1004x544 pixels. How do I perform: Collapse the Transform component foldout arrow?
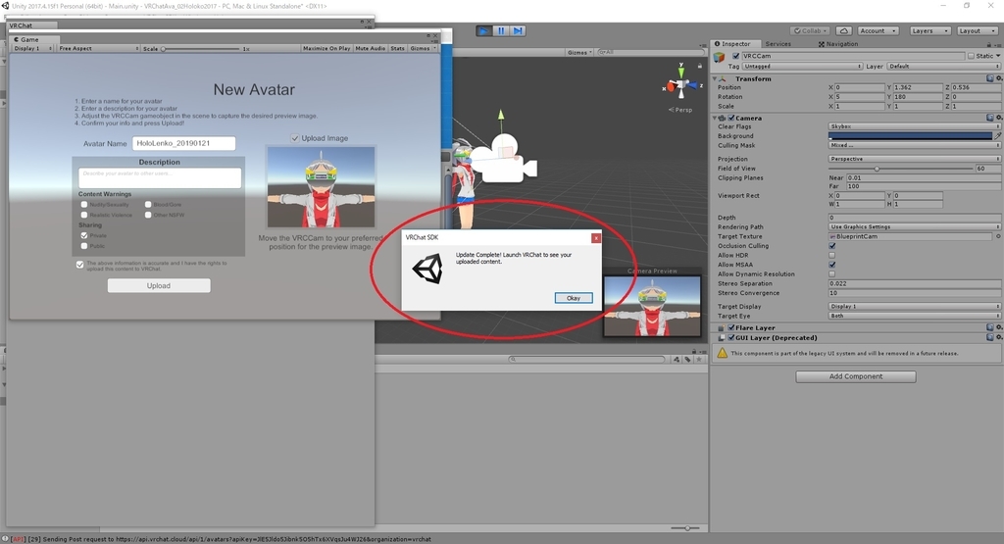715,78
